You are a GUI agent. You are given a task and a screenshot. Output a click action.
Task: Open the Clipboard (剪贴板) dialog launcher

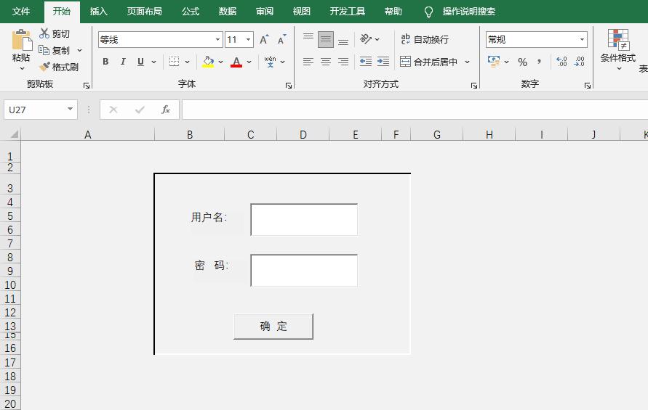(87, 86)
